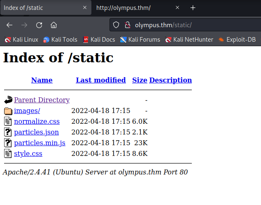Click the URL address bar
Image resolution: width=261 pixels, height=205 pixels.
tap(185, 25)
